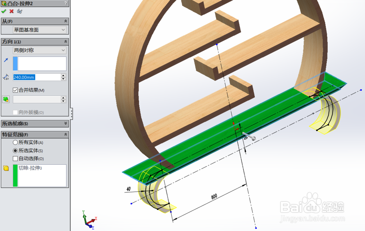The height and width of the screenshot is (231, 365).
Task: Increment depth with the D1 spinner up arrow
Action: [64, 75]
